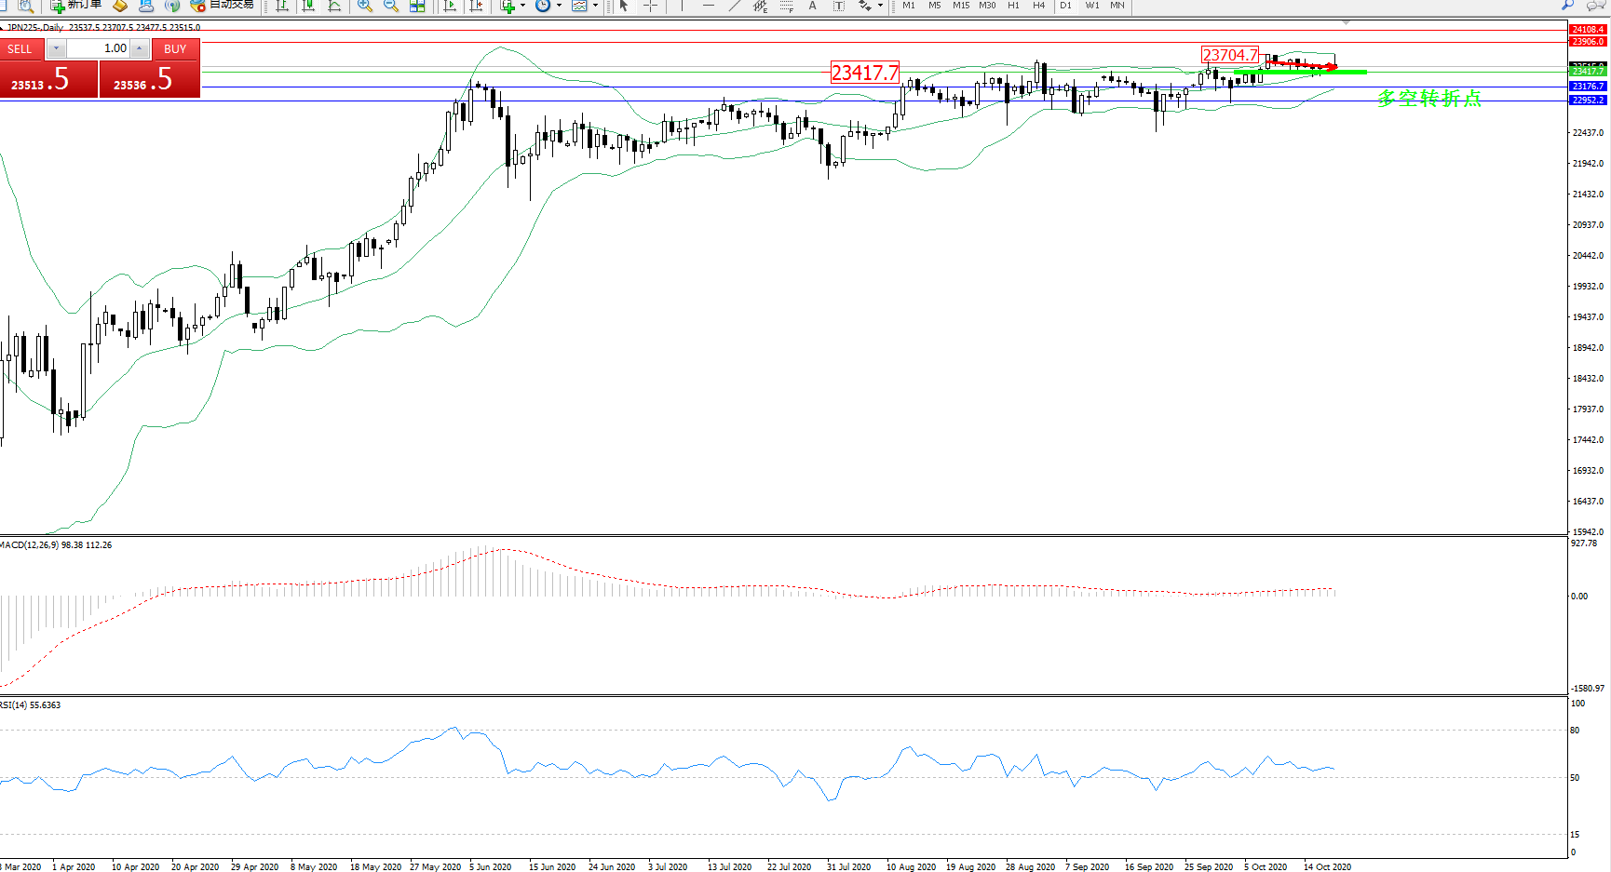Open the search magnifier icon
Screen dimensions: 1611x872
pos(1568,6)
